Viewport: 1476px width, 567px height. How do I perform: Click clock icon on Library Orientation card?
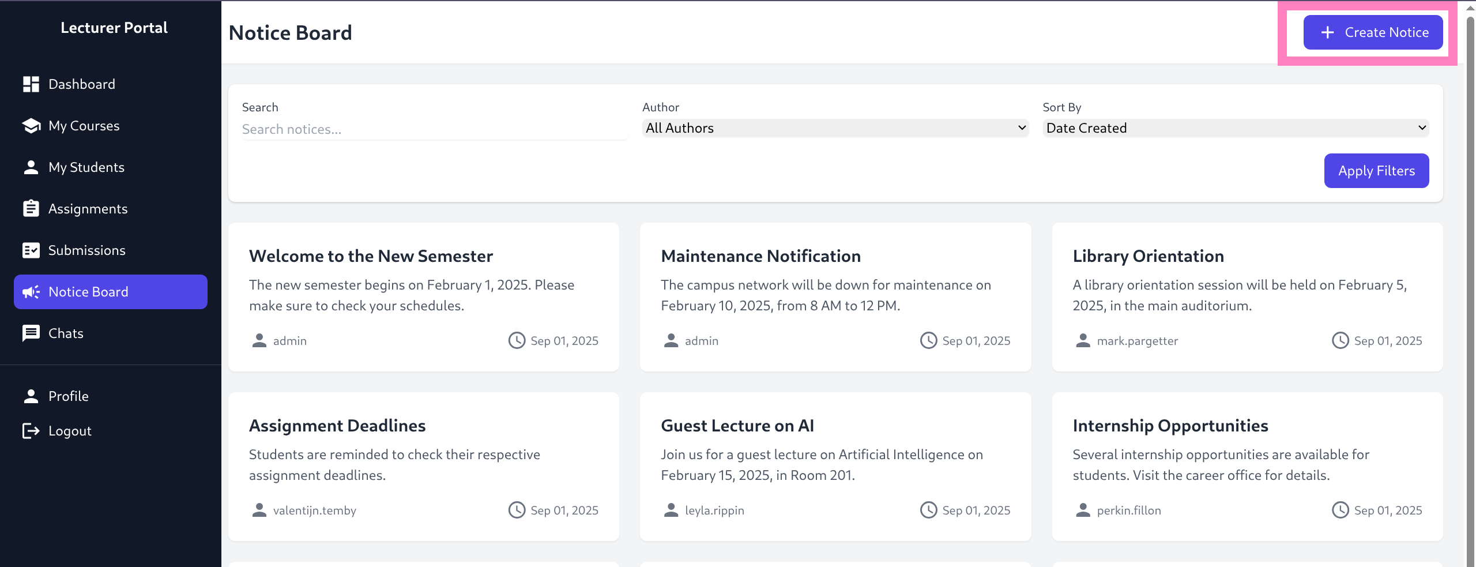[1340, 341]
